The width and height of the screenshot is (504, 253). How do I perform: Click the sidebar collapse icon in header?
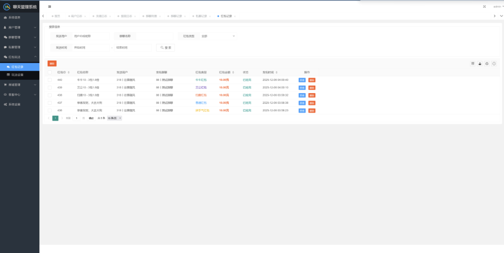pyautogui.click(x=50, y=6)
